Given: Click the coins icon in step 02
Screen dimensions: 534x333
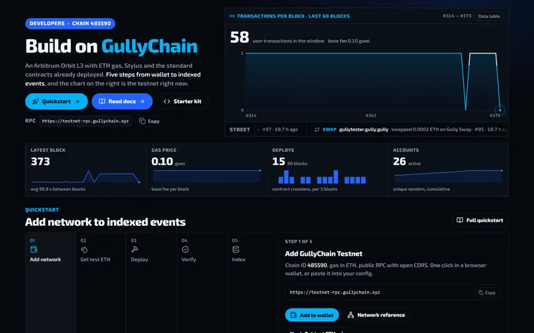Looking at the screenshot, I should 84,249.
